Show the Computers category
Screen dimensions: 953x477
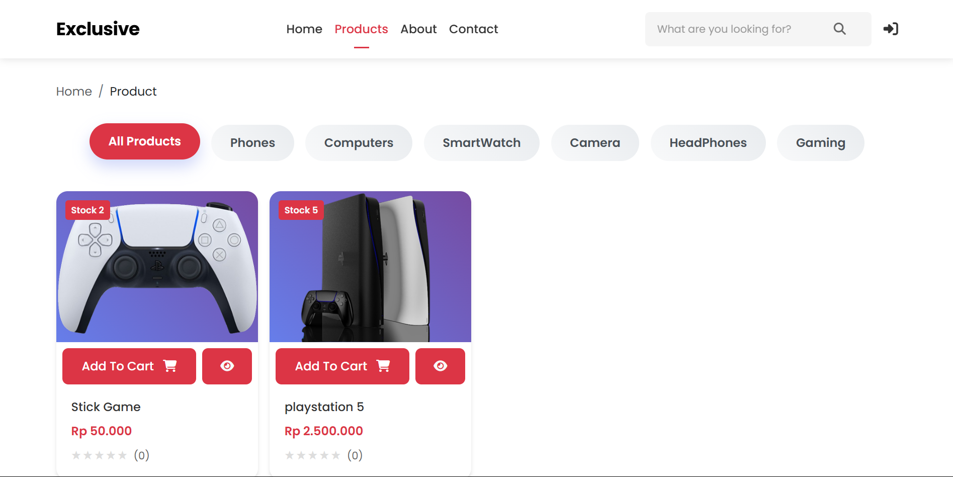(x=359, y=143)
